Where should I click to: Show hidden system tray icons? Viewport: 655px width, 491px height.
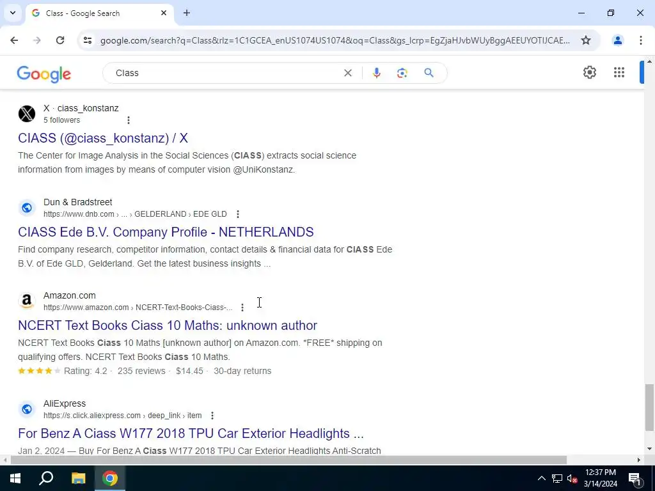pos(541,478)
